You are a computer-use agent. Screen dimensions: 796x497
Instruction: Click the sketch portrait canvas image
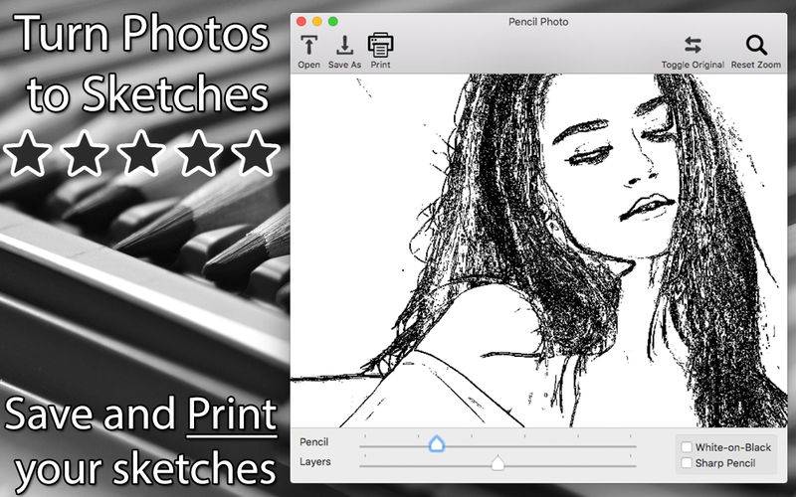(x=538, y=250)
